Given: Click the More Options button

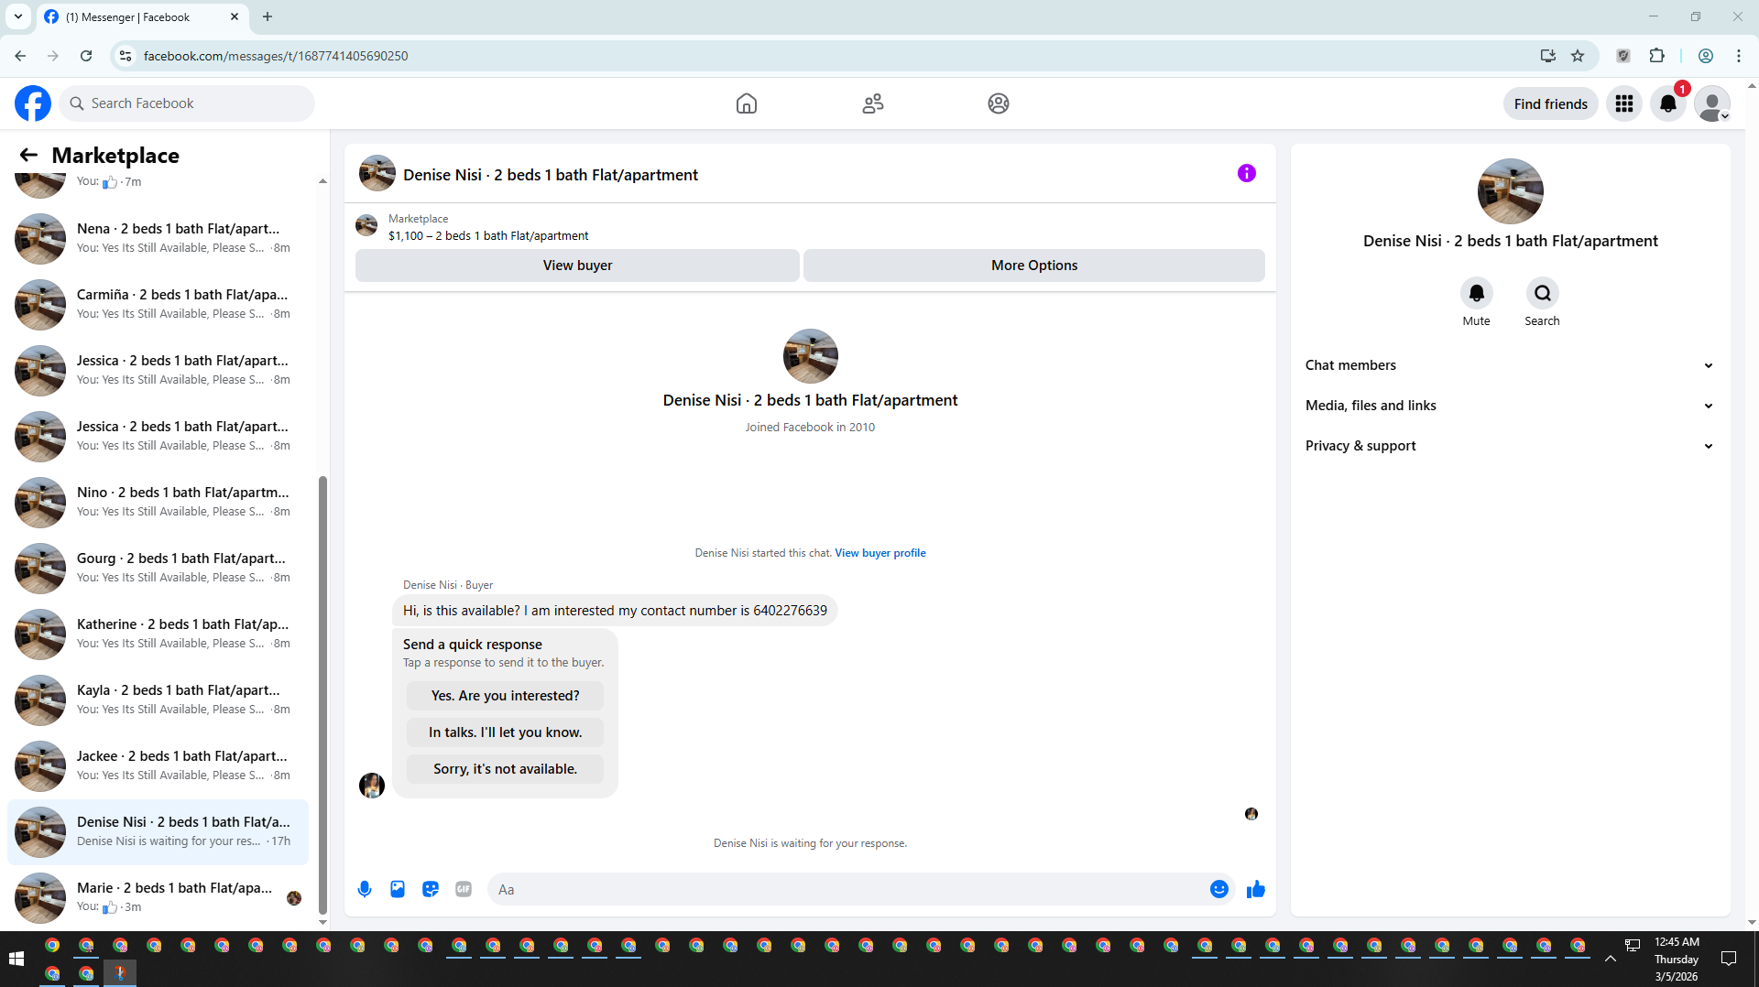Looking at the screenshot, I should [1034, 266].
